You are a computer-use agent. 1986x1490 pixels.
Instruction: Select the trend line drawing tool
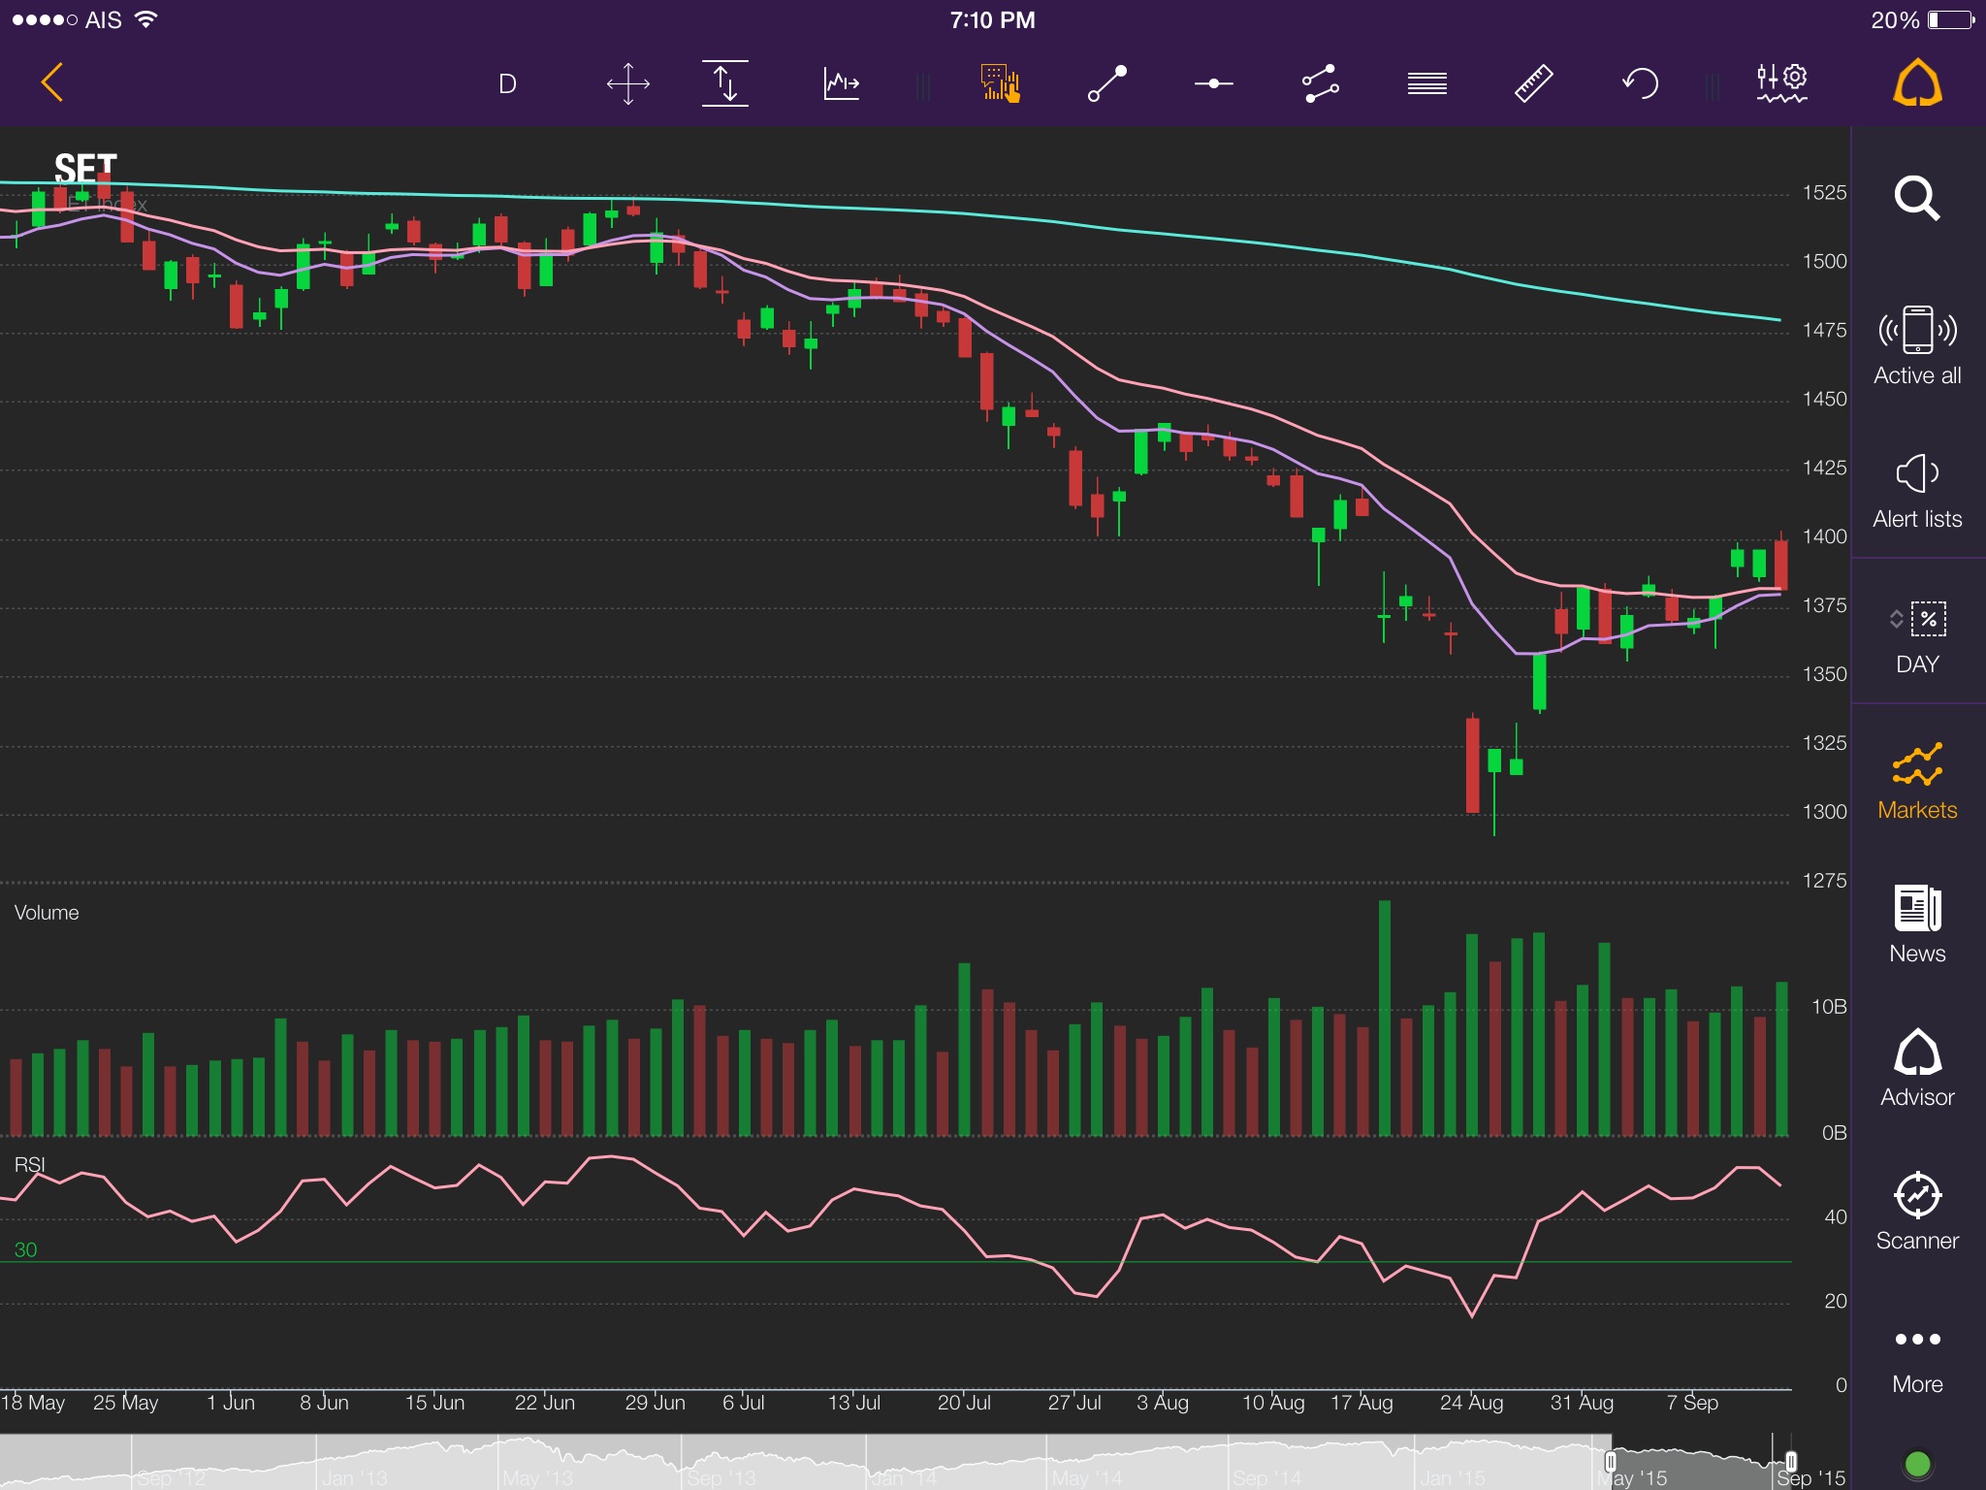pyautogui.click(x=1107, y=83)
